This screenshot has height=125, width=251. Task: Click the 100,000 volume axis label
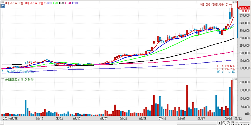tap(245, 99)
